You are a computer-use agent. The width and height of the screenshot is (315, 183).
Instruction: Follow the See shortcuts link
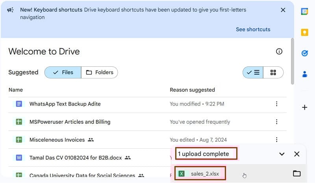tap(253, 30)
